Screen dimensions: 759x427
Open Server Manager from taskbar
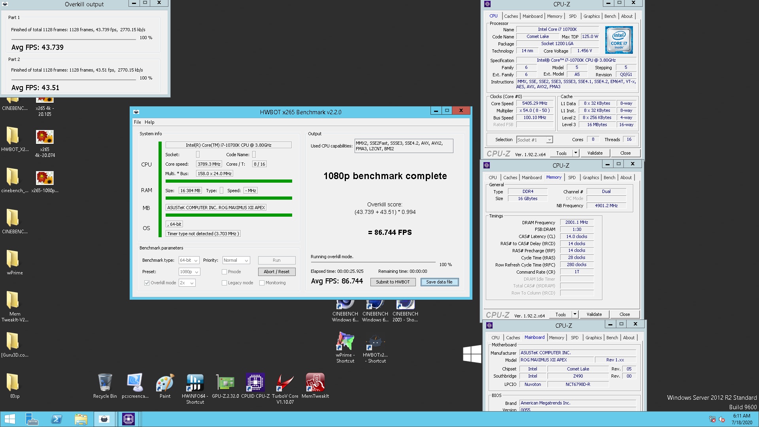click(32, 419)
